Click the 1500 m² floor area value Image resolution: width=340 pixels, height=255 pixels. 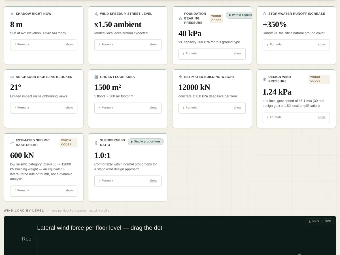click(x=108, y=88)
